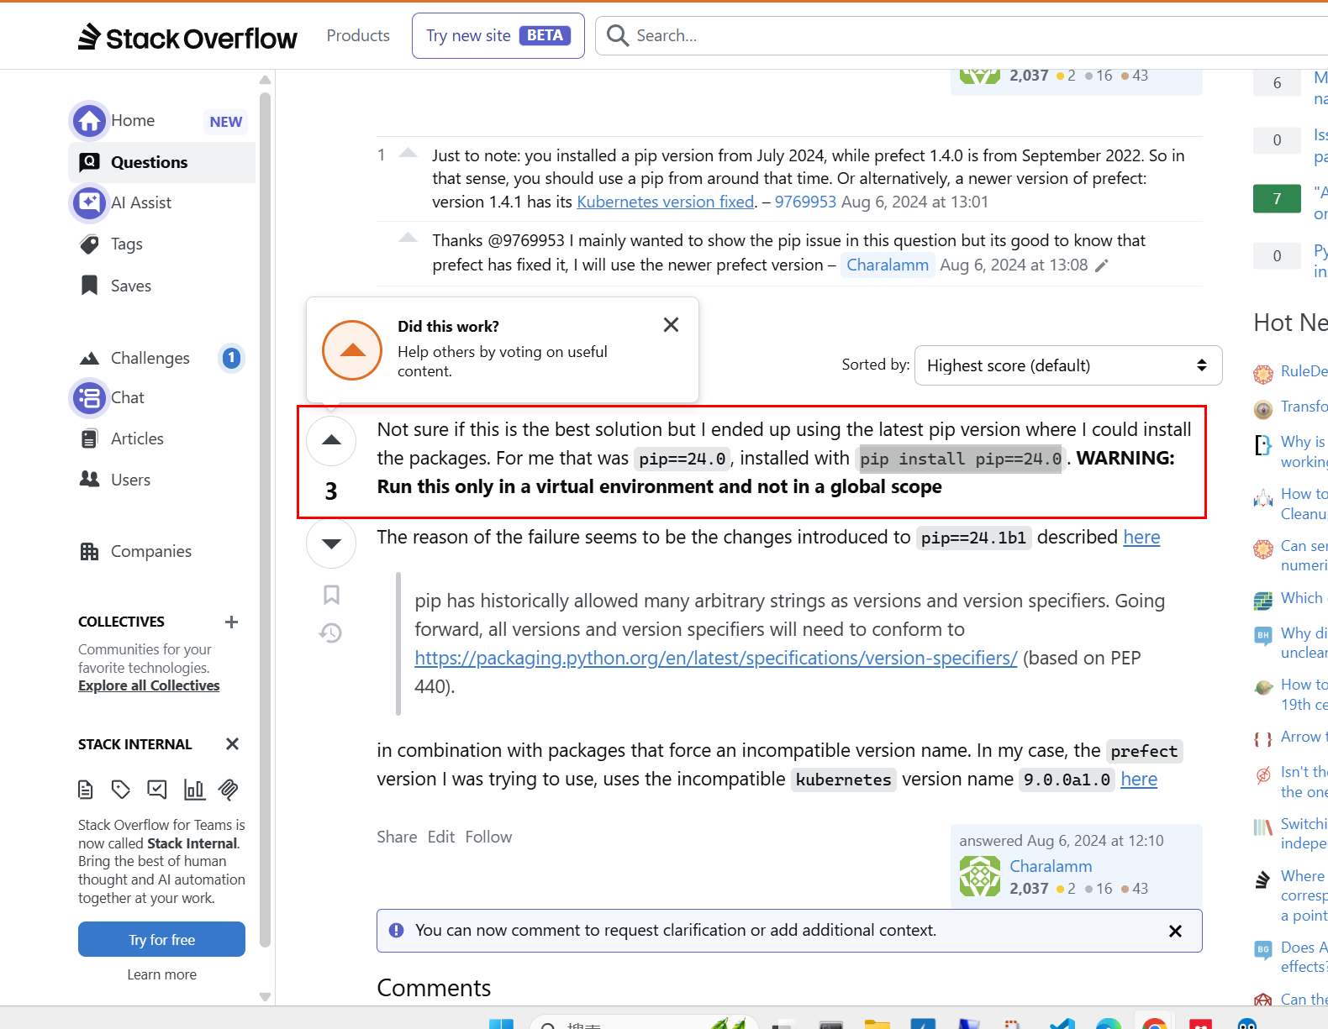Bookmark the answer

pyautogui.click(x=331, y=595)
